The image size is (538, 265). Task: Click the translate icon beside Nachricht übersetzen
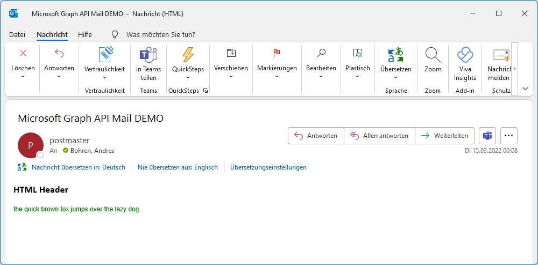pyautogui.click(x=22, y=167)
